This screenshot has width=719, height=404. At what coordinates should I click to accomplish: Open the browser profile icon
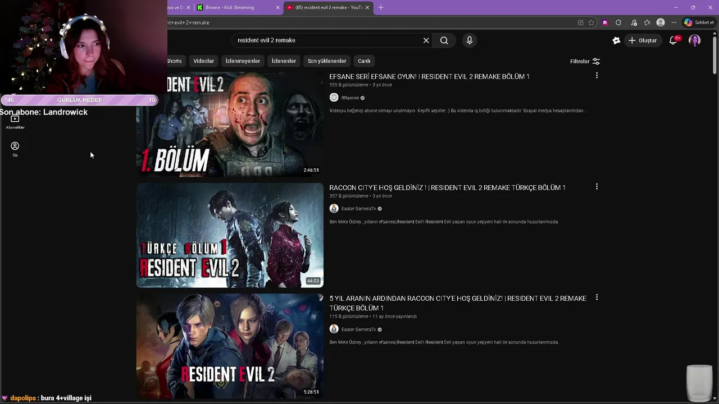click(x=661, y=22)
